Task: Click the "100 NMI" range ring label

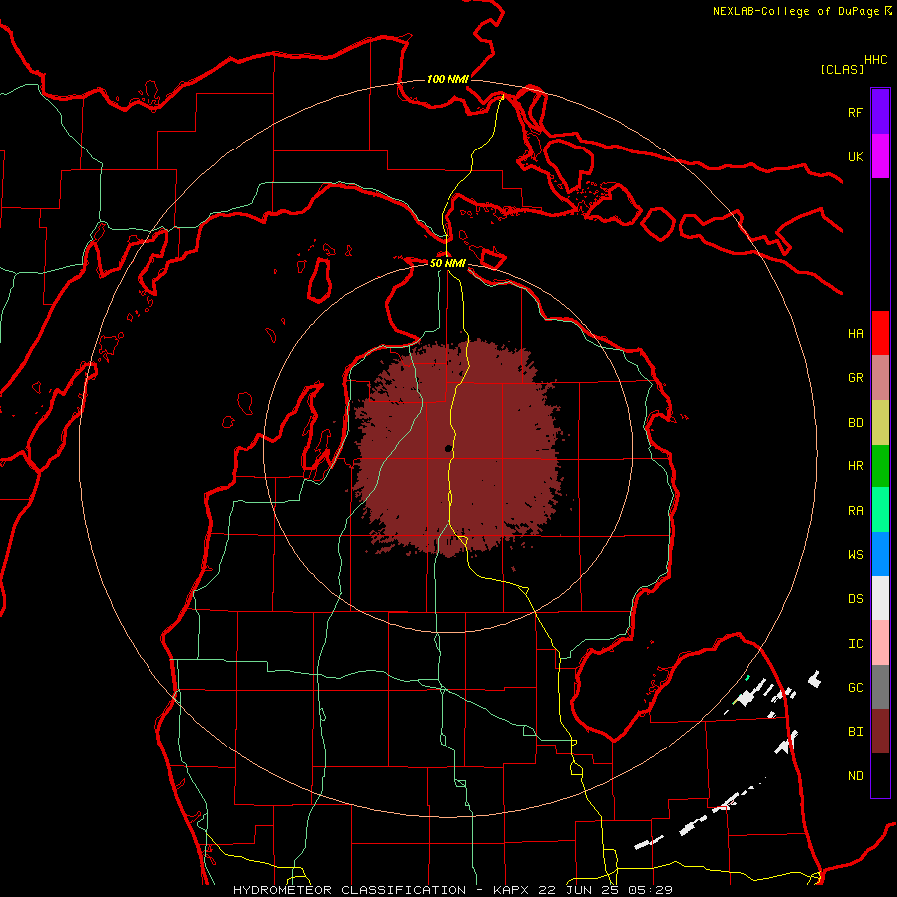Action: [x=448, y=79]
